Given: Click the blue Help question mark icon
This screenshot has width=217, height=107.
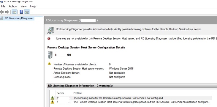Looking at the screenshot, I should point(21,12).
